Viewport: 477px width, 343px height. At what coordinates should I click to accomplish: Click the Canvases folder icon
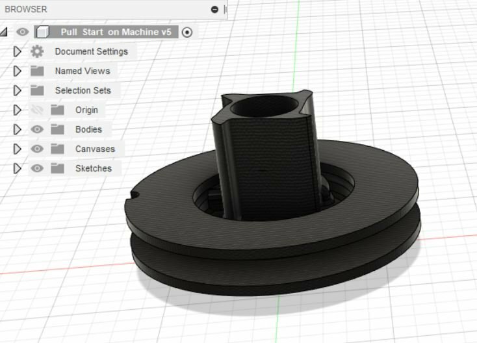point(57,149)
